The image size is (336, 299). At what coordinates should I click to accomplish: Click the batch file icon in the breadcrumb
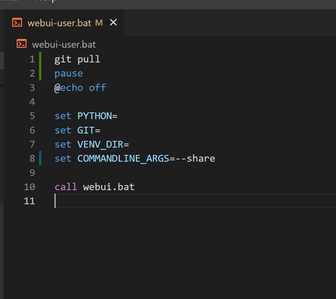click(22, 44)
